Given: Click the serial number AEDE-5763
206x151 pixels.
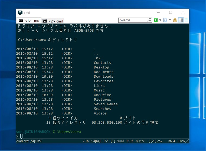Looking at the screenshot, I should click(84, 31).
